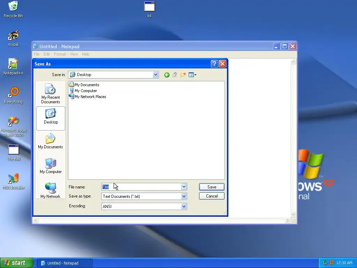Expand the File name dropdown arrow
Image resolution: width=357 pixels, height=268 pixels.
[x=184, y=187]
